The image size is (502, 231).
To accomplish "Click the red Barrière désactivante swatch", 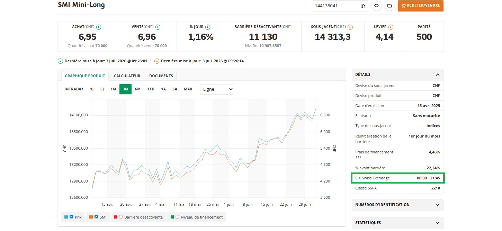I will [116, 217].
